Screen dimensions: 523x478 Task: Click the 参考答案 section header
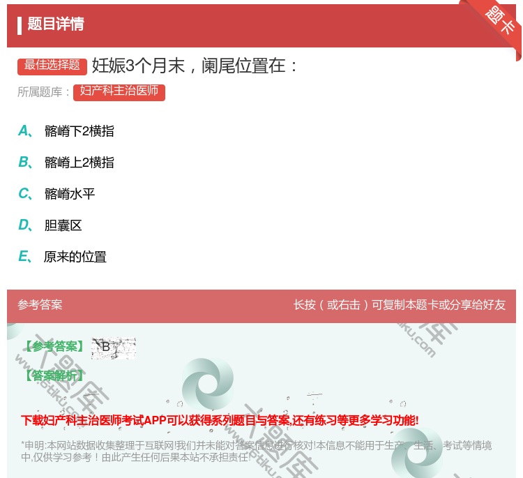click(40, 304)
